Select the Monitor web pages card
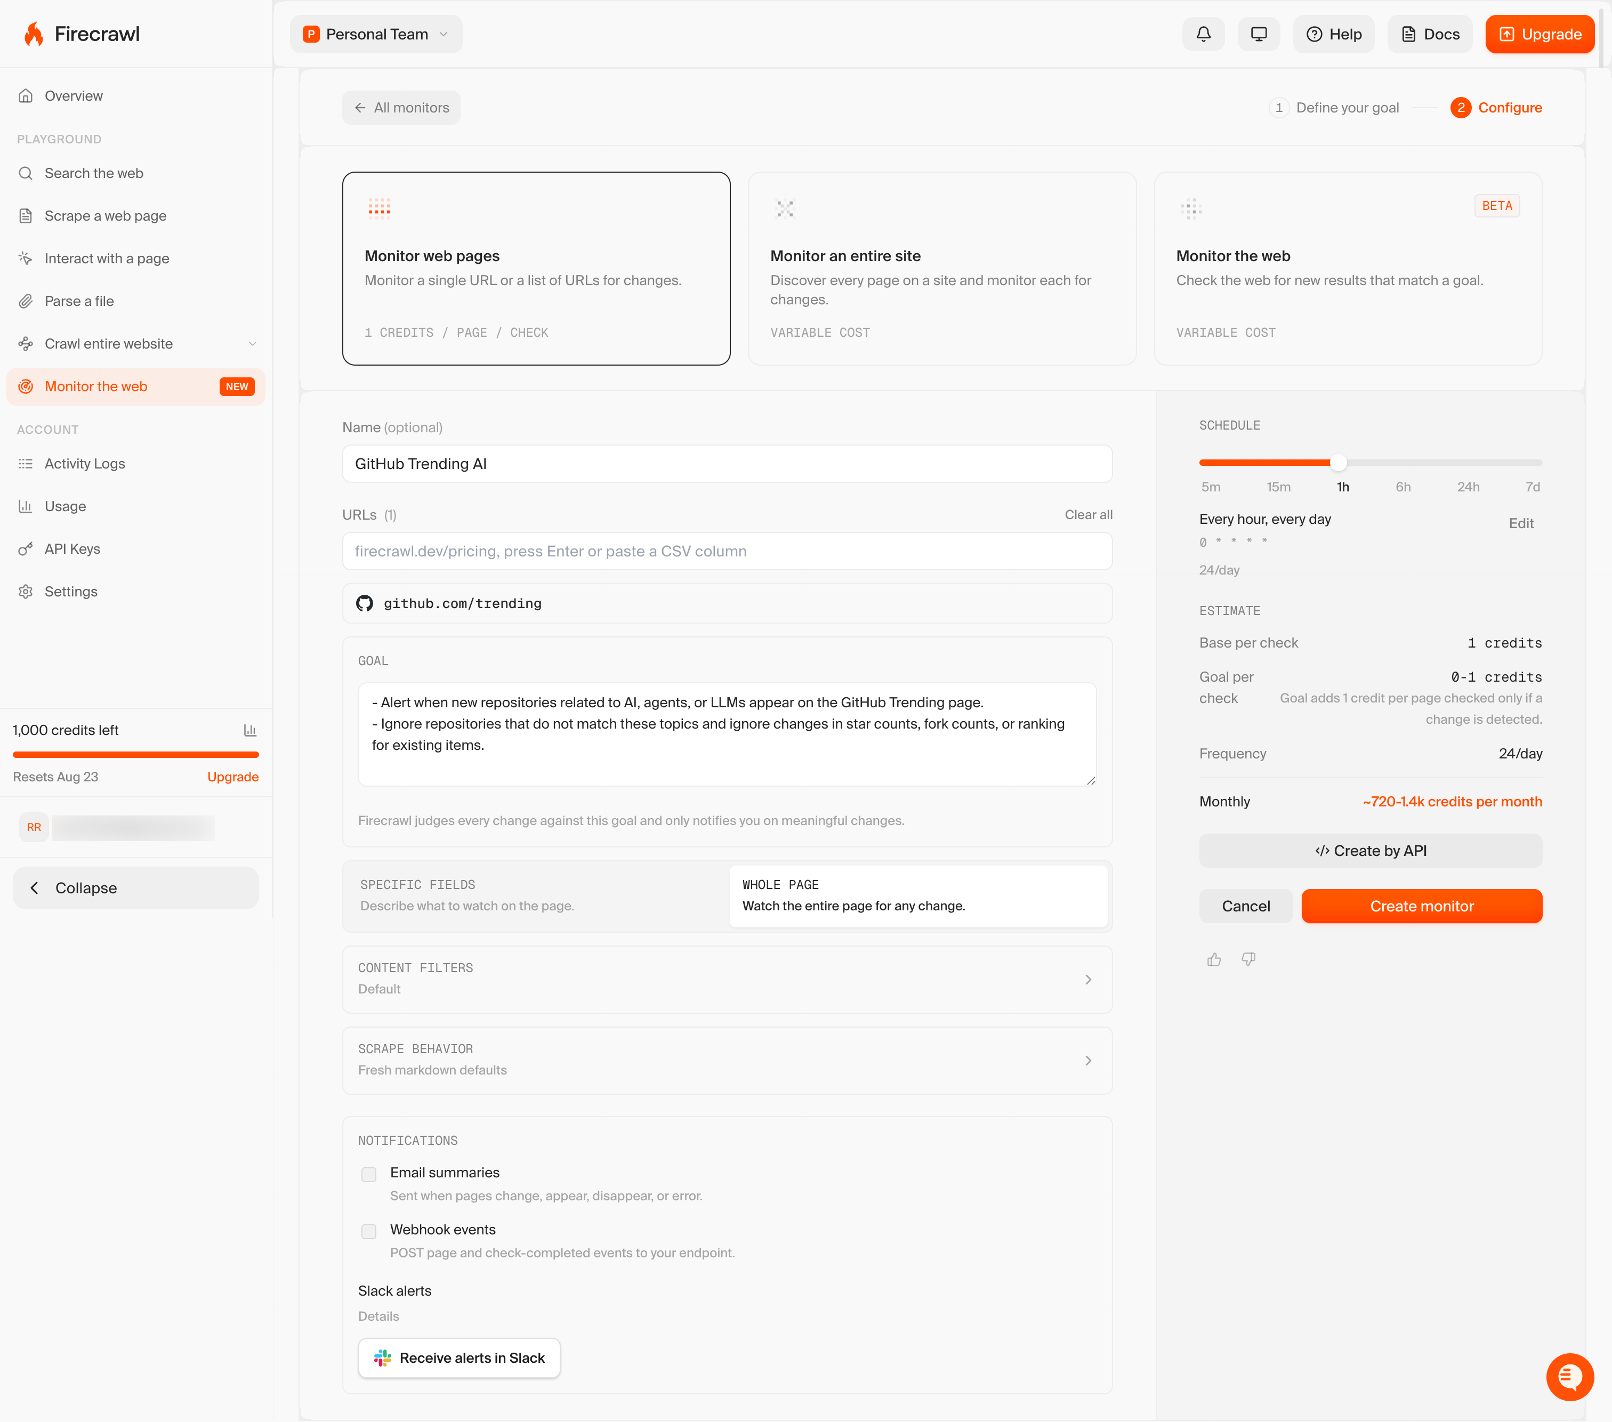Screen dimensions: 1612x1422 [x=536, y=268]
